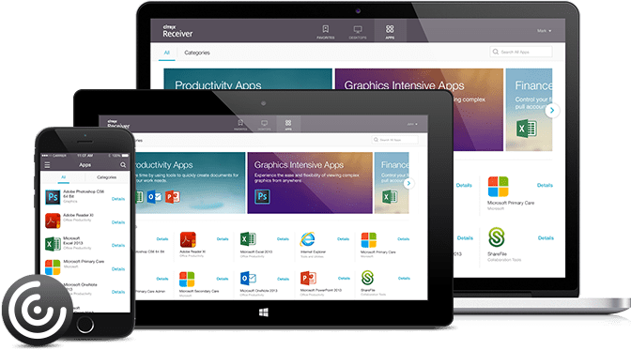Open Details for Microsoft PowerPoint 2013 on the tablet

tap(344, 279)
